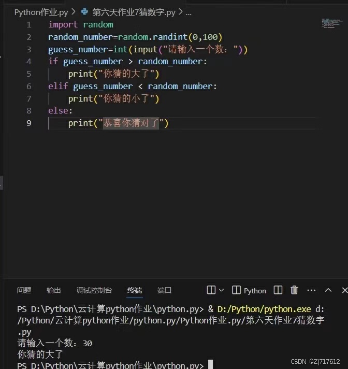Select the Python terminal label
348x369 pixels.
point(255,291)
